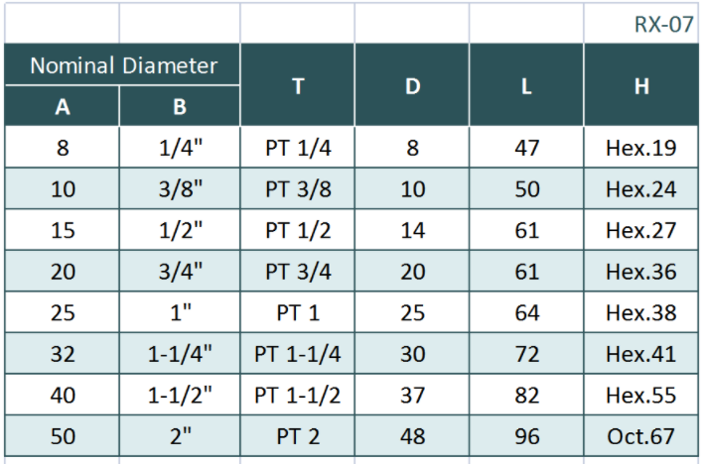Click the Oct.67 cell
This screenshot has height=464, width=707.
coord(641,436)
